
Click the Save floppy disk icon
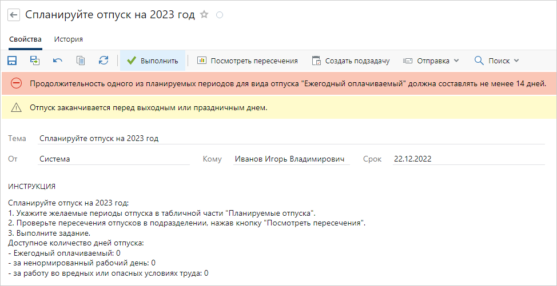coord(12,61)
